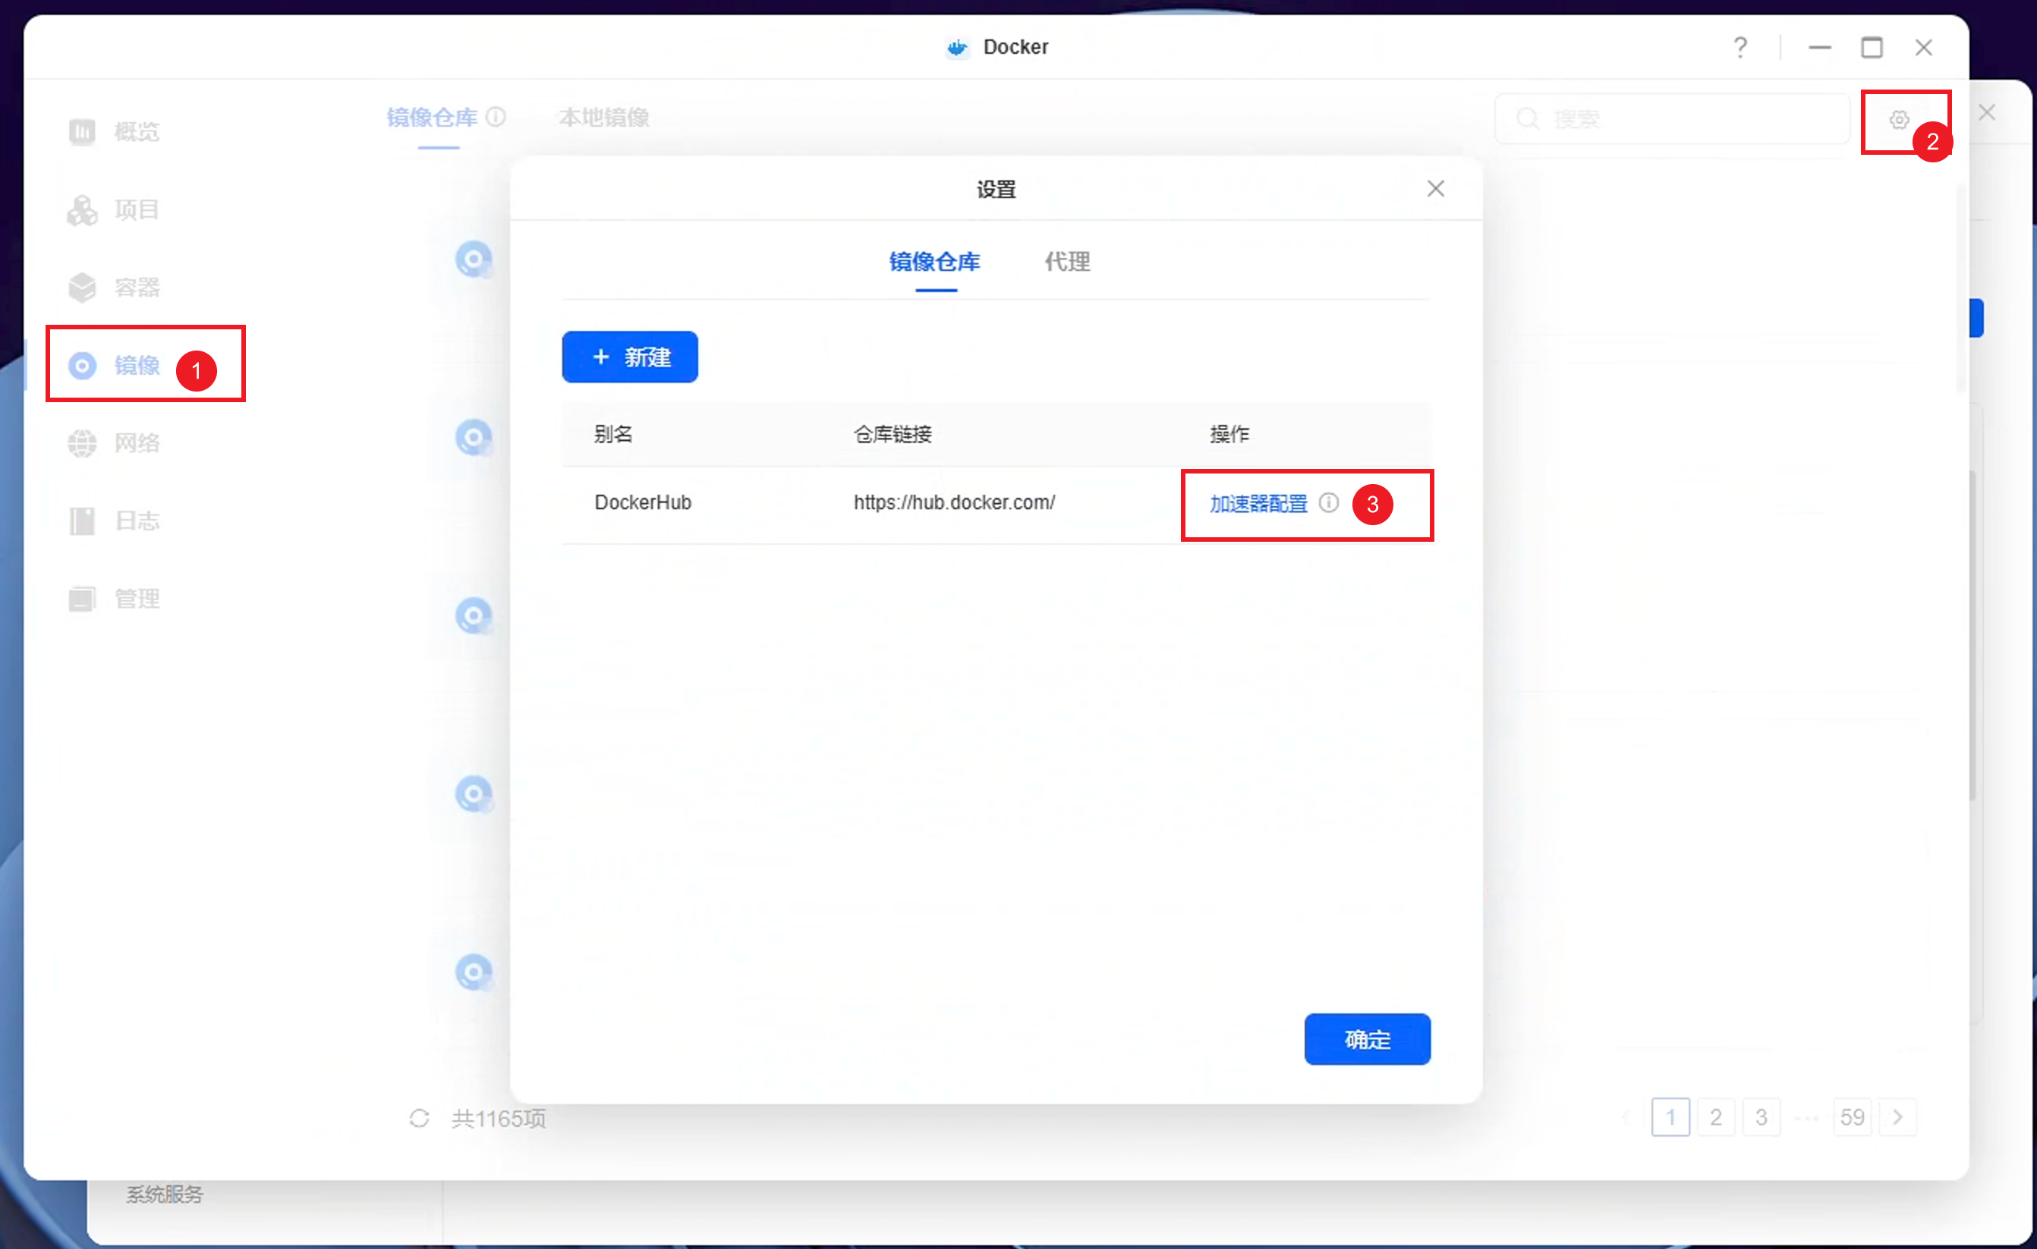This screenshot has height=1249, width=2037.
Task: Click the 搜索 search field
Action: coord(1672,119)
